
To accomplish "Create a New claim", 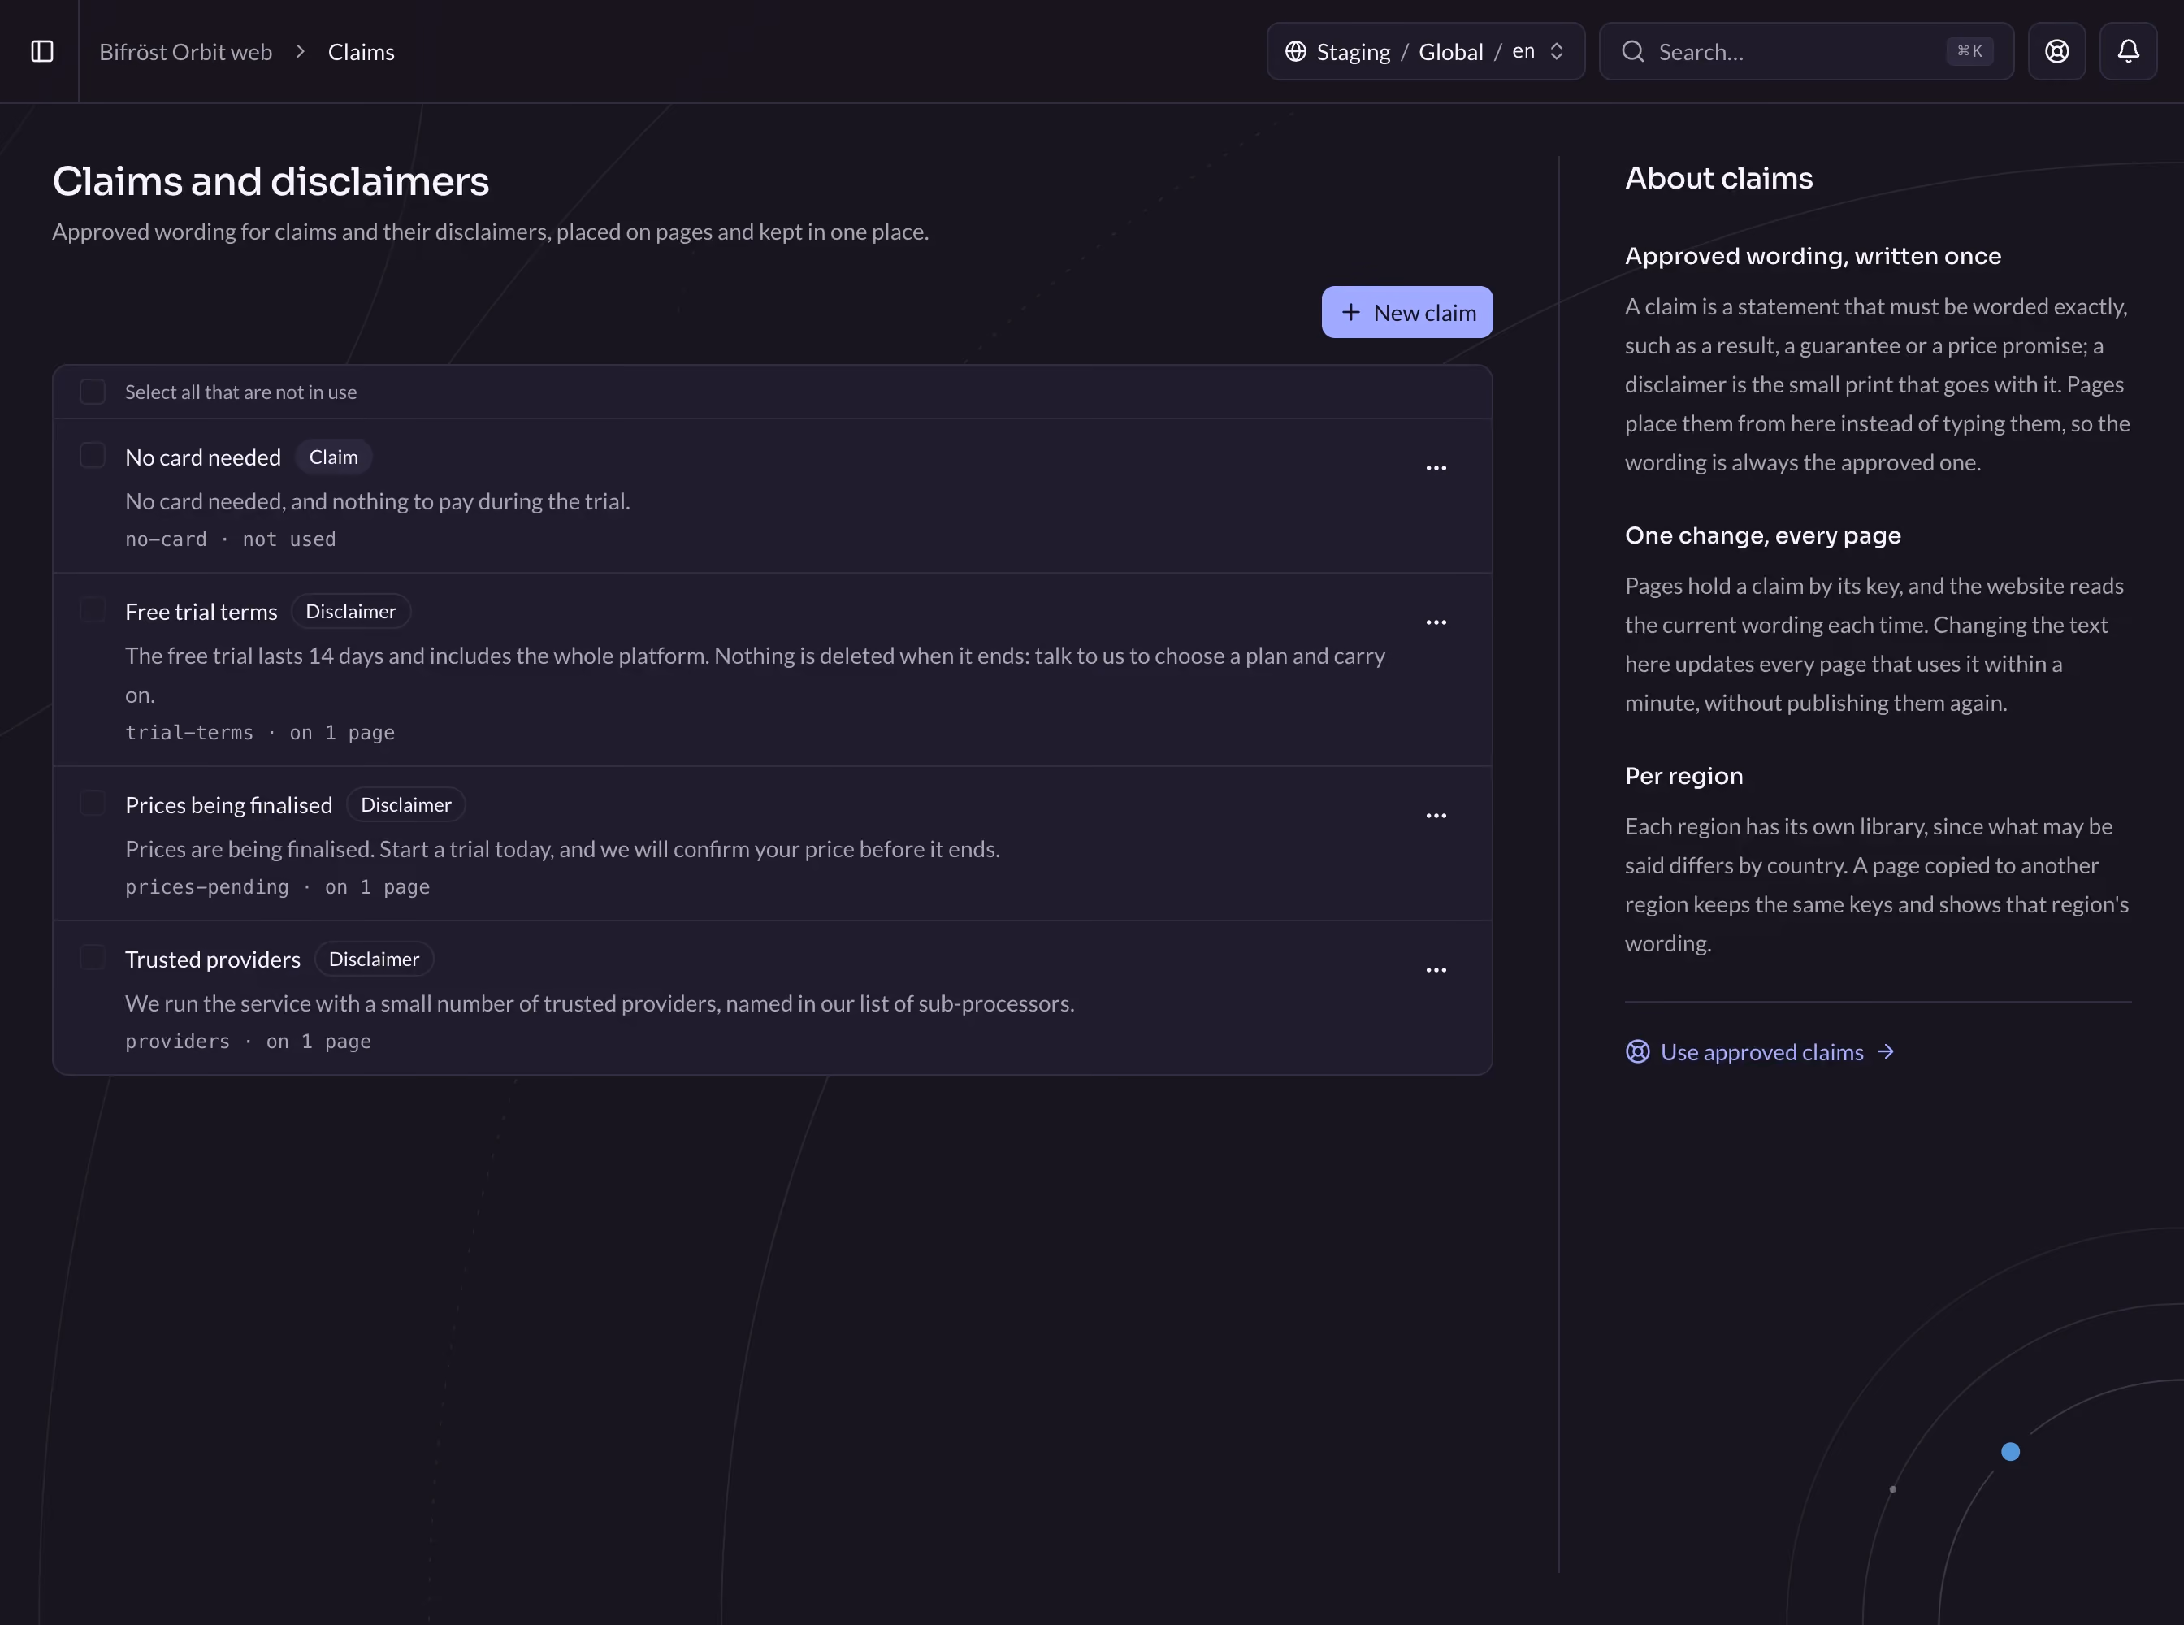I will tap(1406, 313).
